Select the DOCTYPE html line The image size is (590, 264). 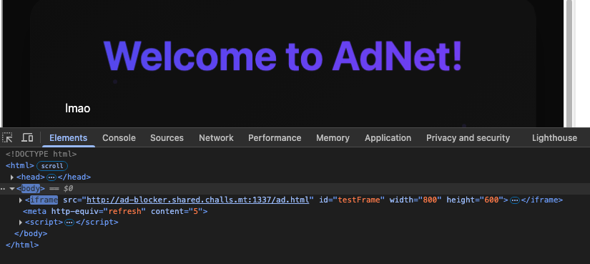coord(41,154)
